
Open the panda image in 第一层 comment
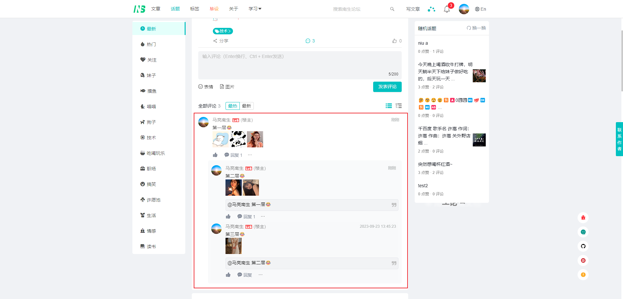[x=238, y=139]
